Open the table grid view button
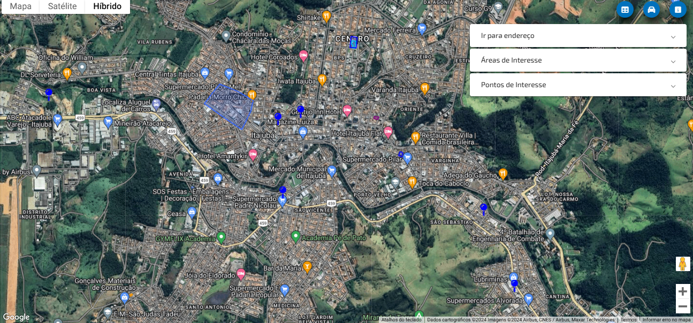 pos(625,10)
